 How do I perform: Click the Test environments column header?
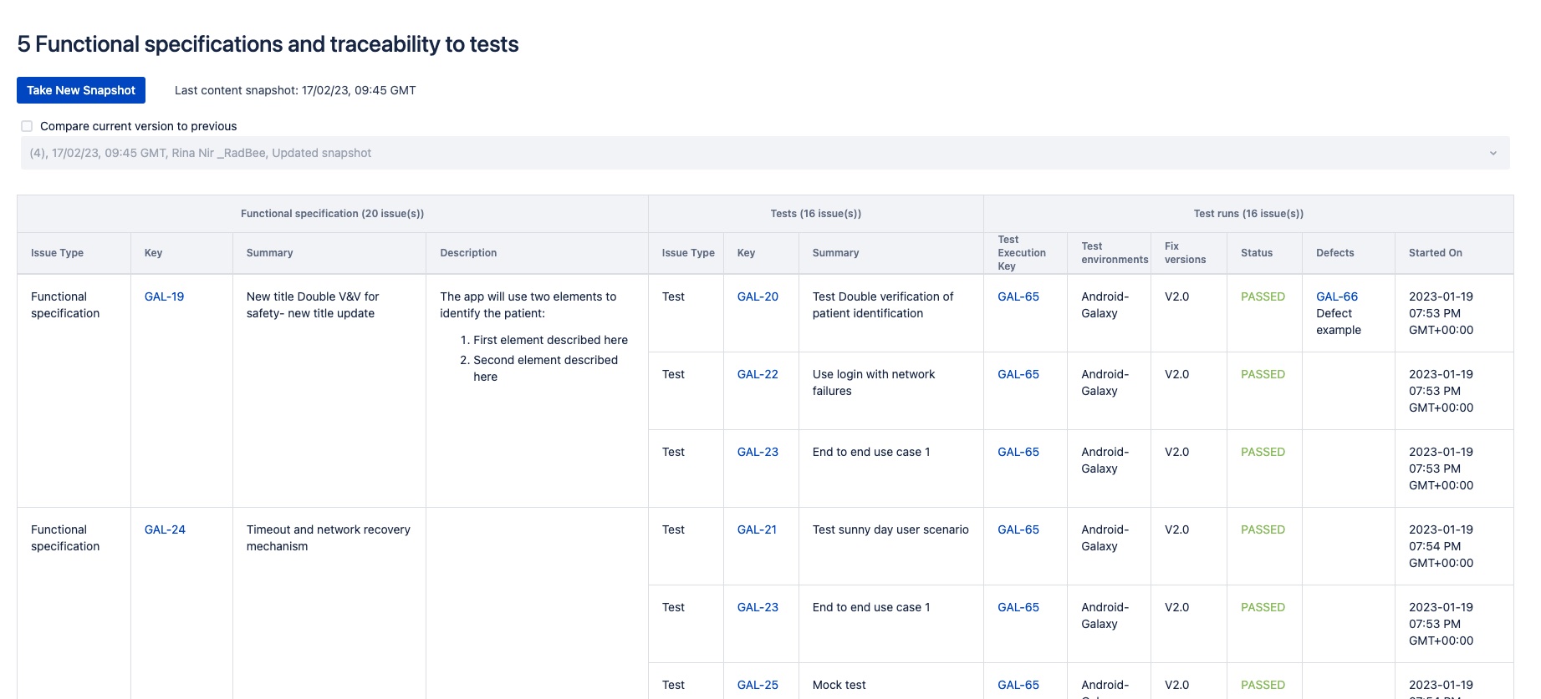pos(1114,253)
